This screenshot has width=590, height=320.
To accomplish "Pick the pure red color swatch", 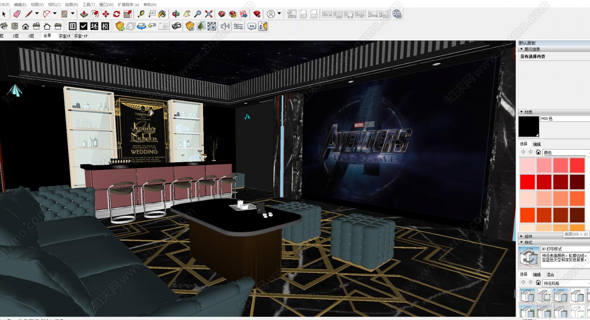I will (x=527, y=182).
